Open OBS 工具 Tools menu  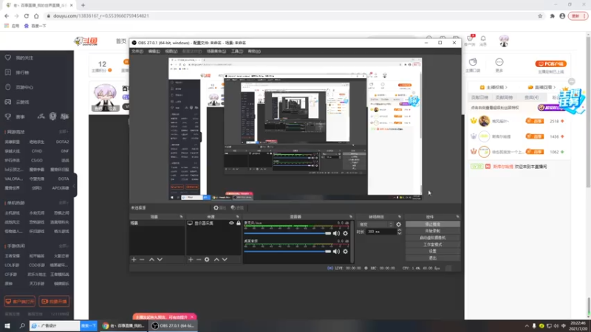236,51
